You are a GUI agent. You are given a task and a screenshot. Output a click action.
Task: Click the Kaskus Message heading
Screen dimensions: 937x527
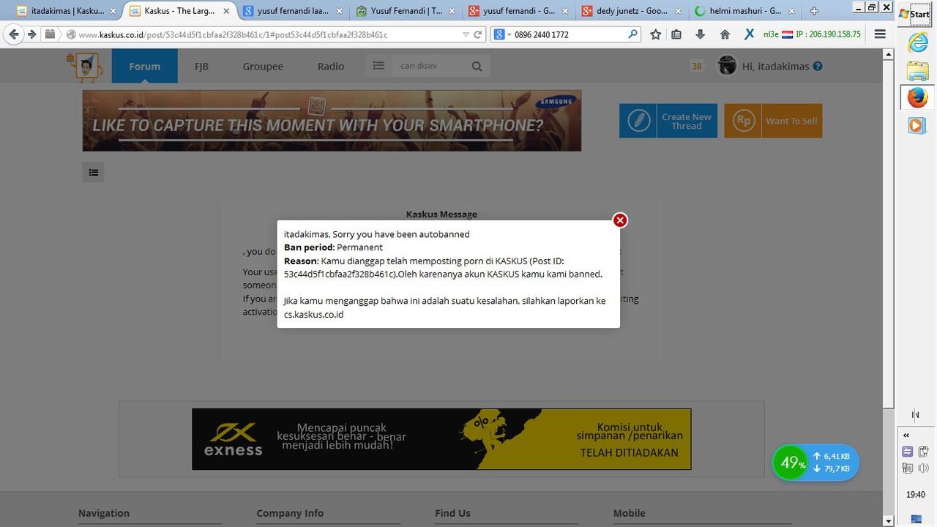tap(441, 214)
